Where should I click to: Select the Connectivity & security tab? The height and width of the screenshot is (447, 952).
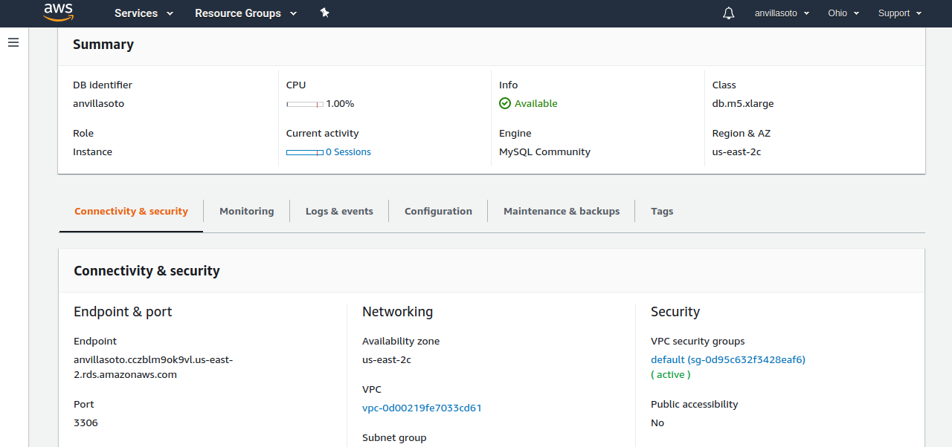[x=131, y=212]
